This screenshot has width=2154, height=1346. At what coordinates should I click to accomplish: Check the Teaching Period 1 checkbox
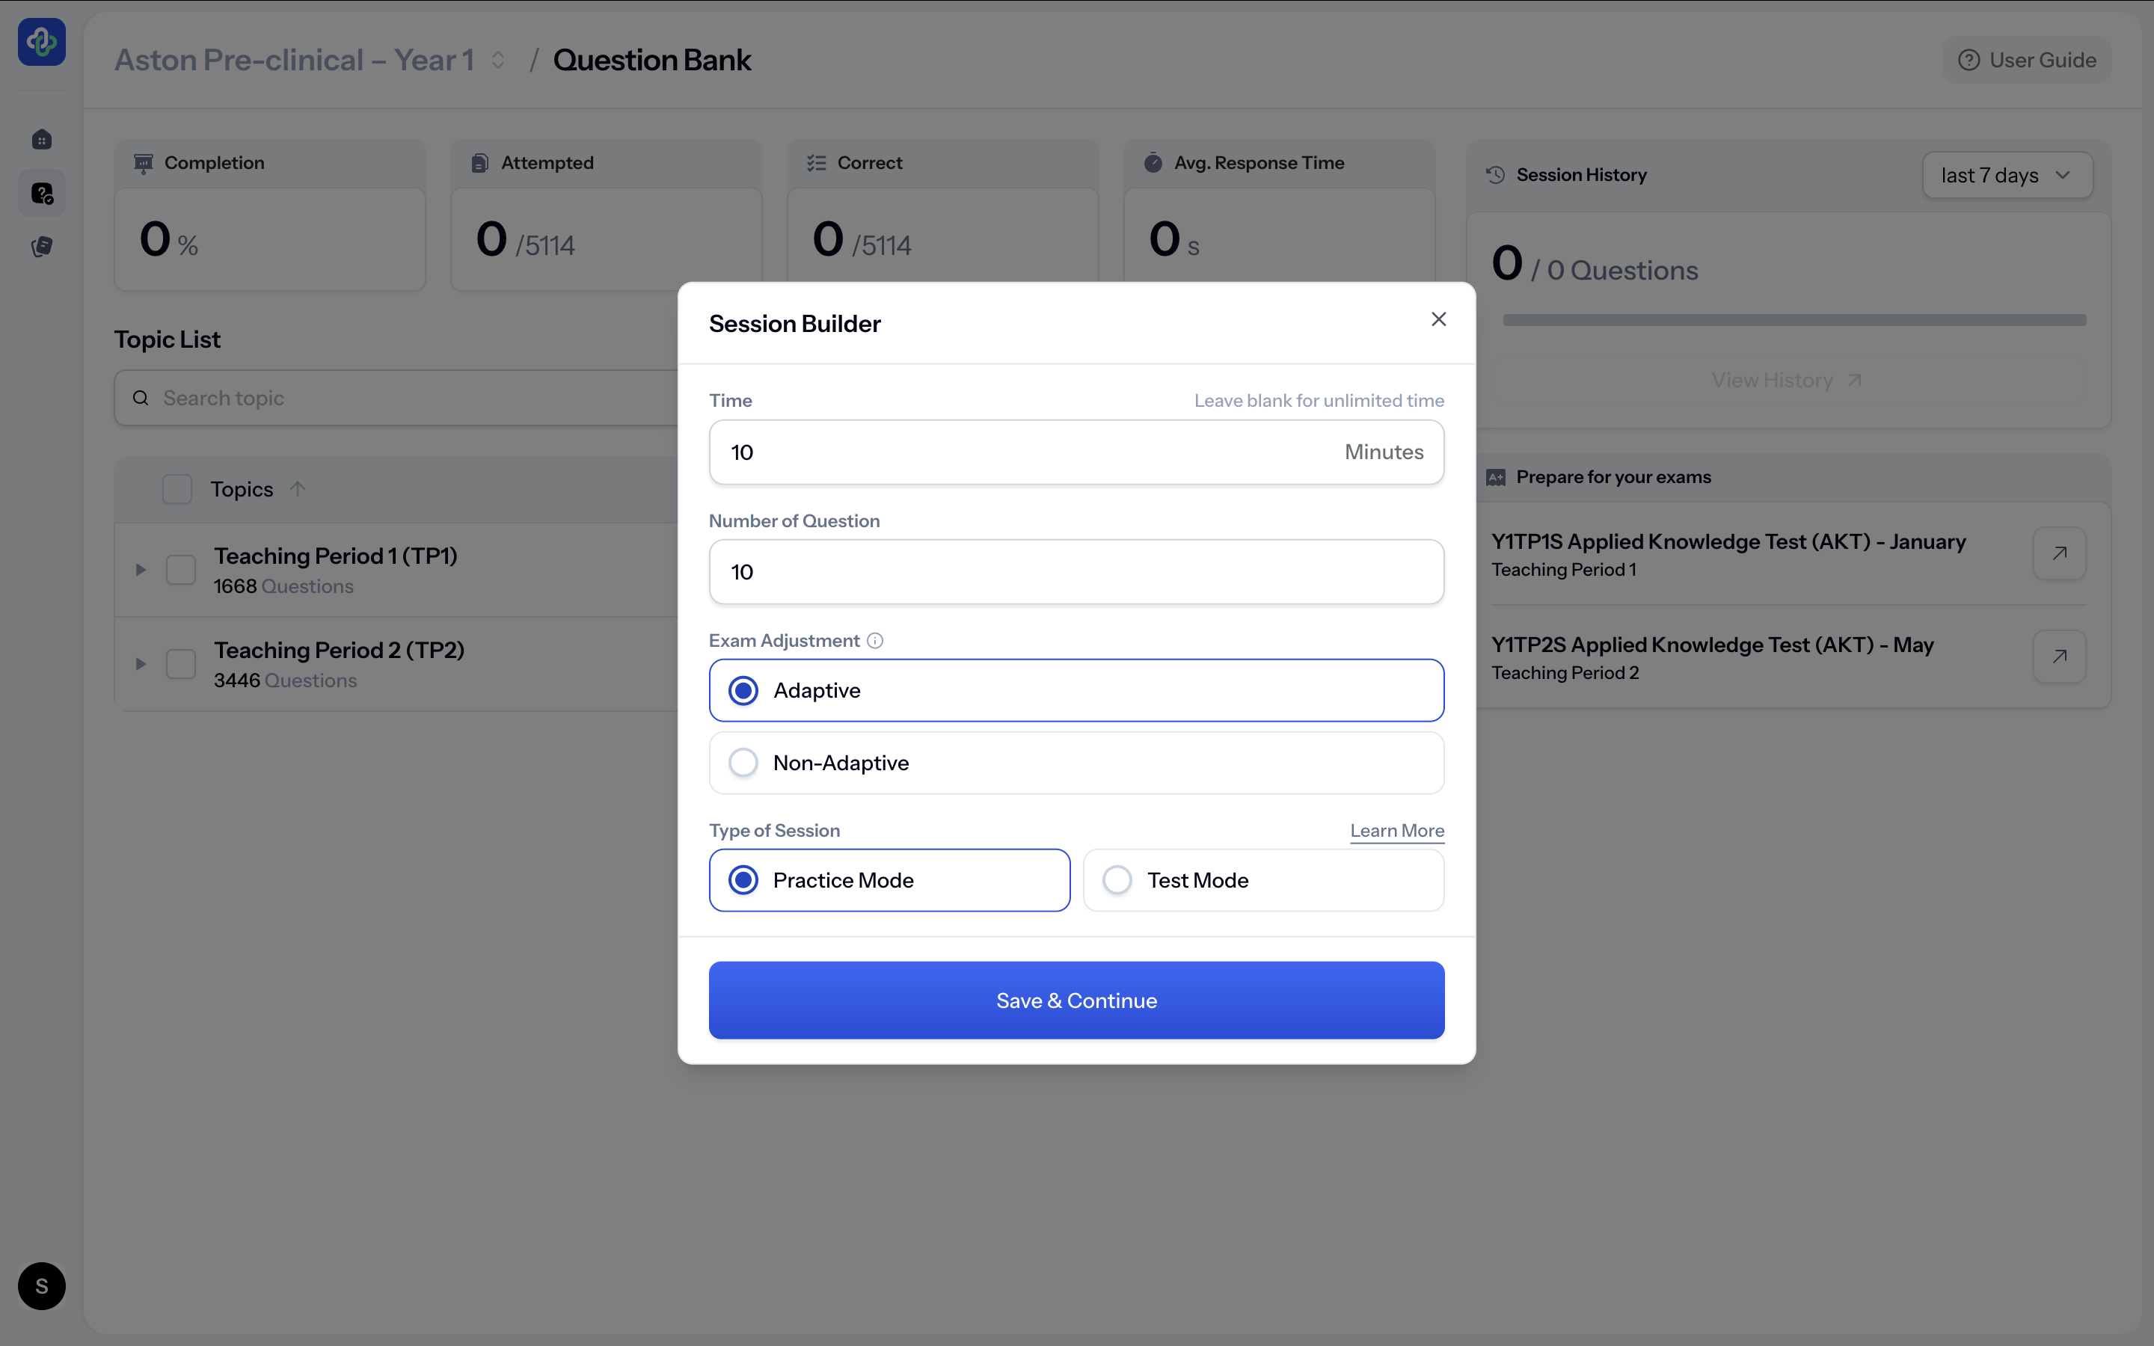tap(181, 570)
